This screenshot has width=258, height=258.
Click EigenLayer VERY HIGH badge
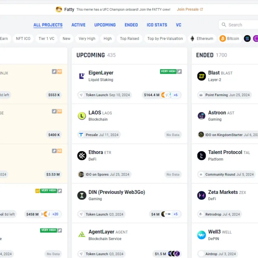(168, 72)
